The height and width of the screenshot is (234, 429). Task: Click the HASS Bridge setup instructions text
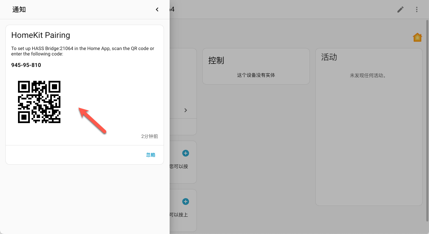click(83, 51)
